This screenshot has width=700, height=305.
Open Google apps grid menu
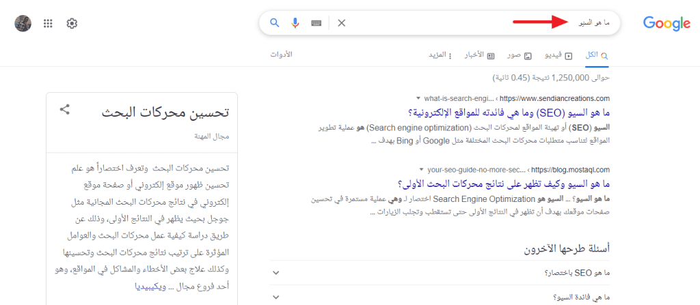[x=48, y=23]
